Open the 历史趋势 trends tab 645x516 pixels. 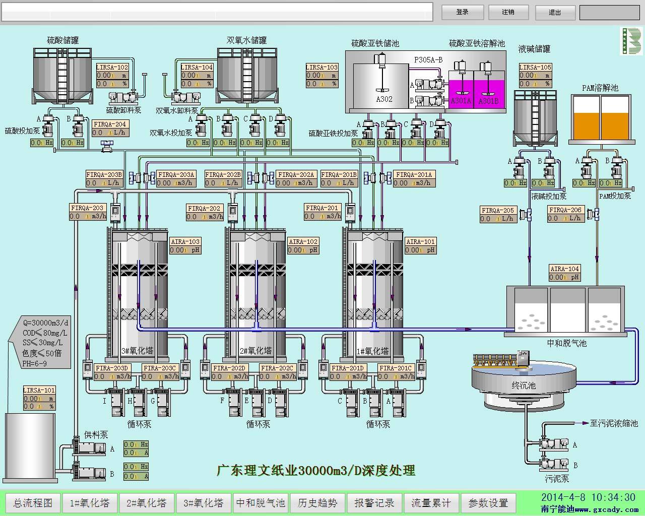click(x=317, y=502)
